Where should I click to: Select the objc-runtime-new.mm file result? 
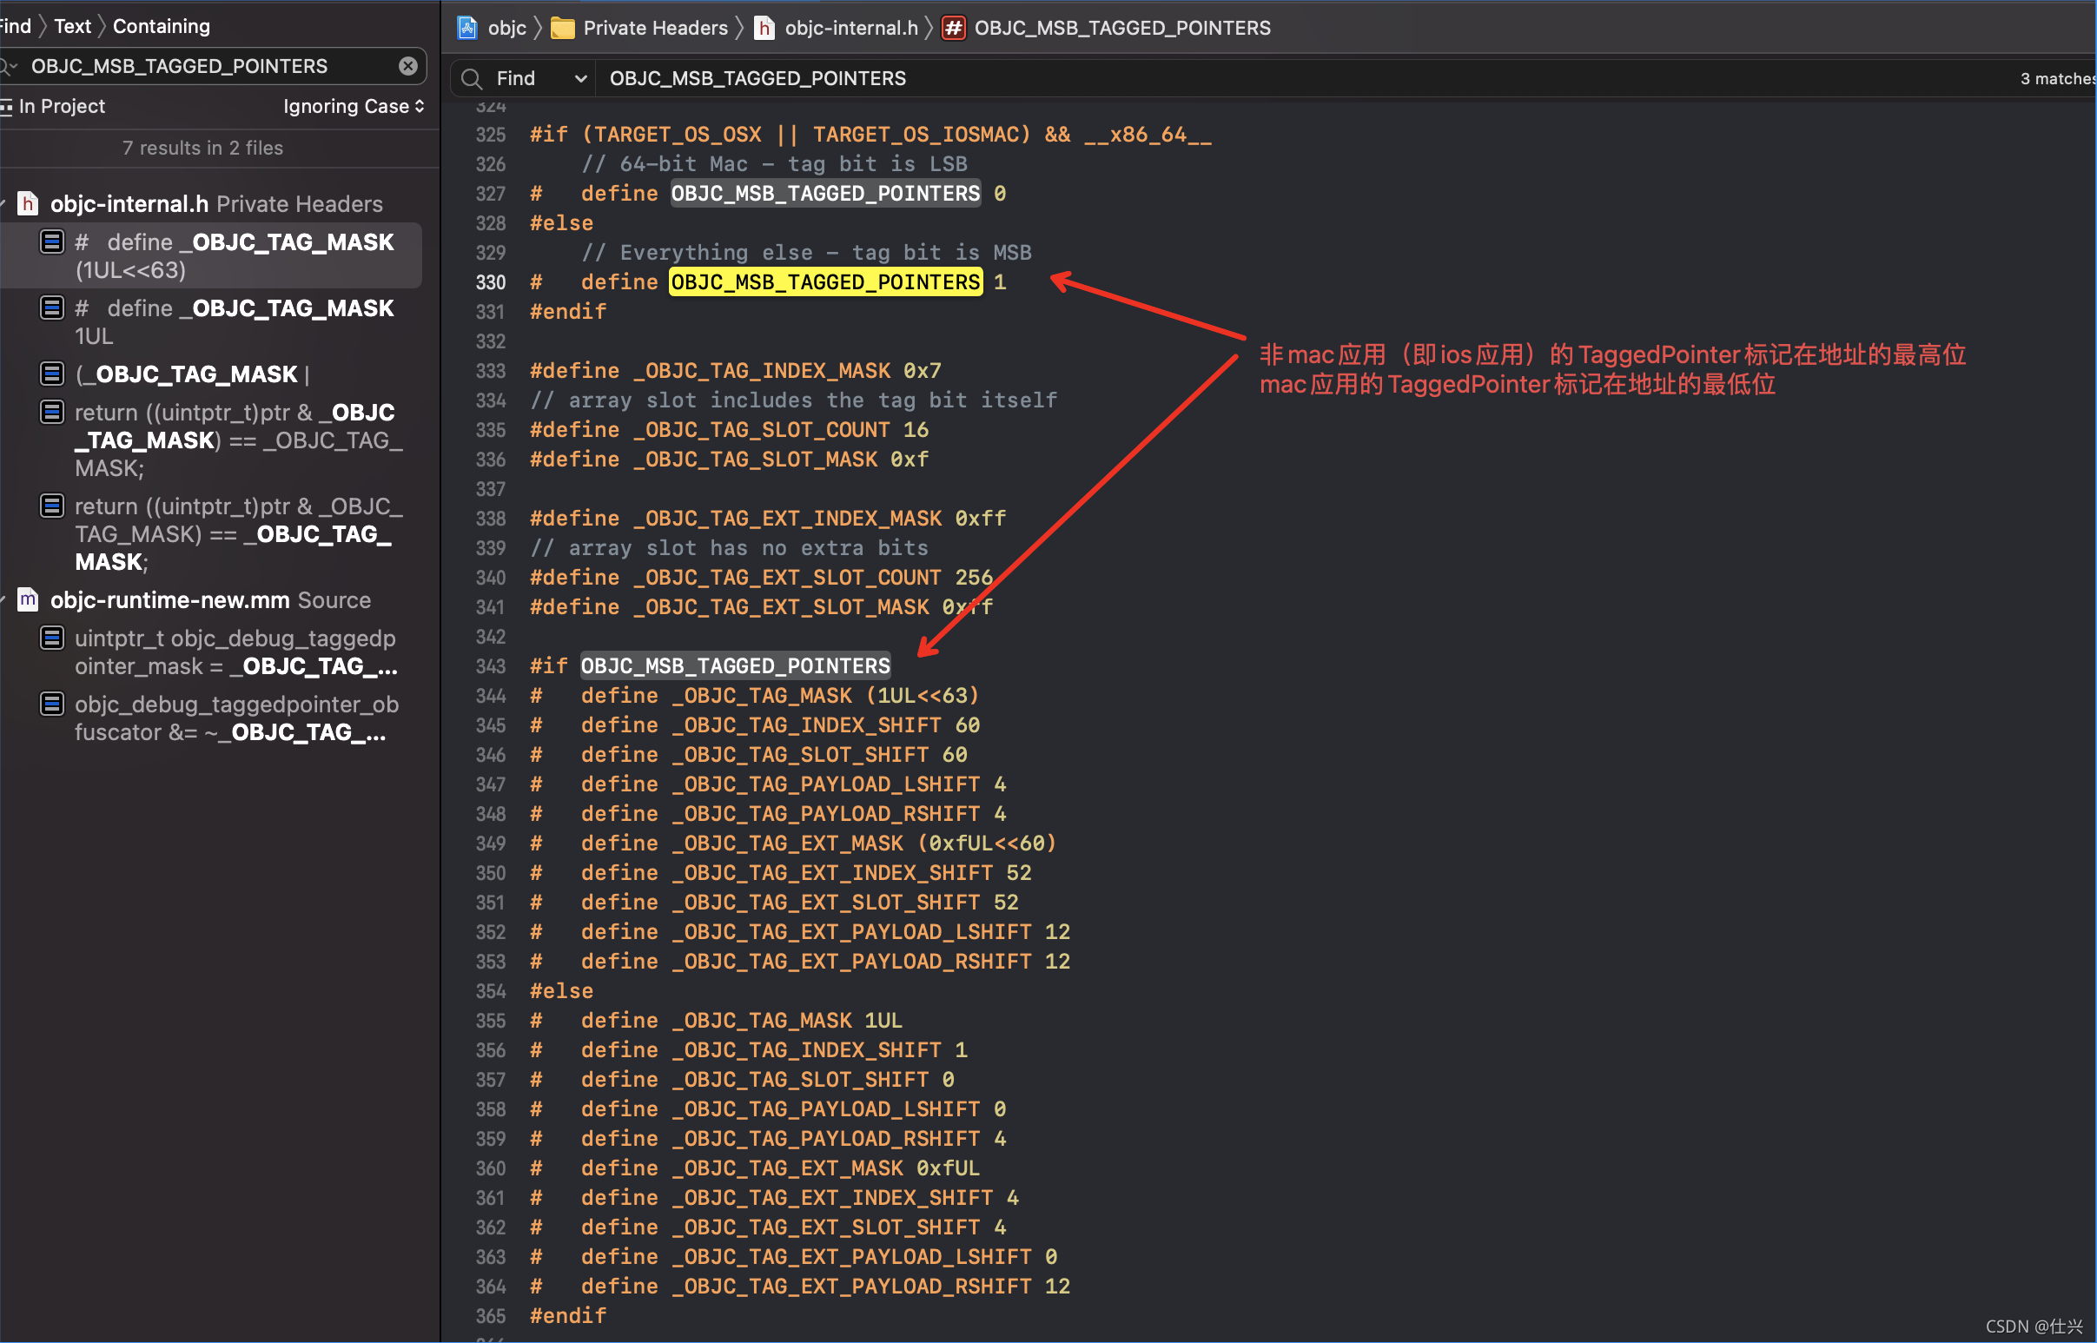[170, 600]
